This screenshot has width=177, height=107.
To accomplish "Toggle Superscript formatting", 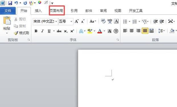I will (72, 31).
